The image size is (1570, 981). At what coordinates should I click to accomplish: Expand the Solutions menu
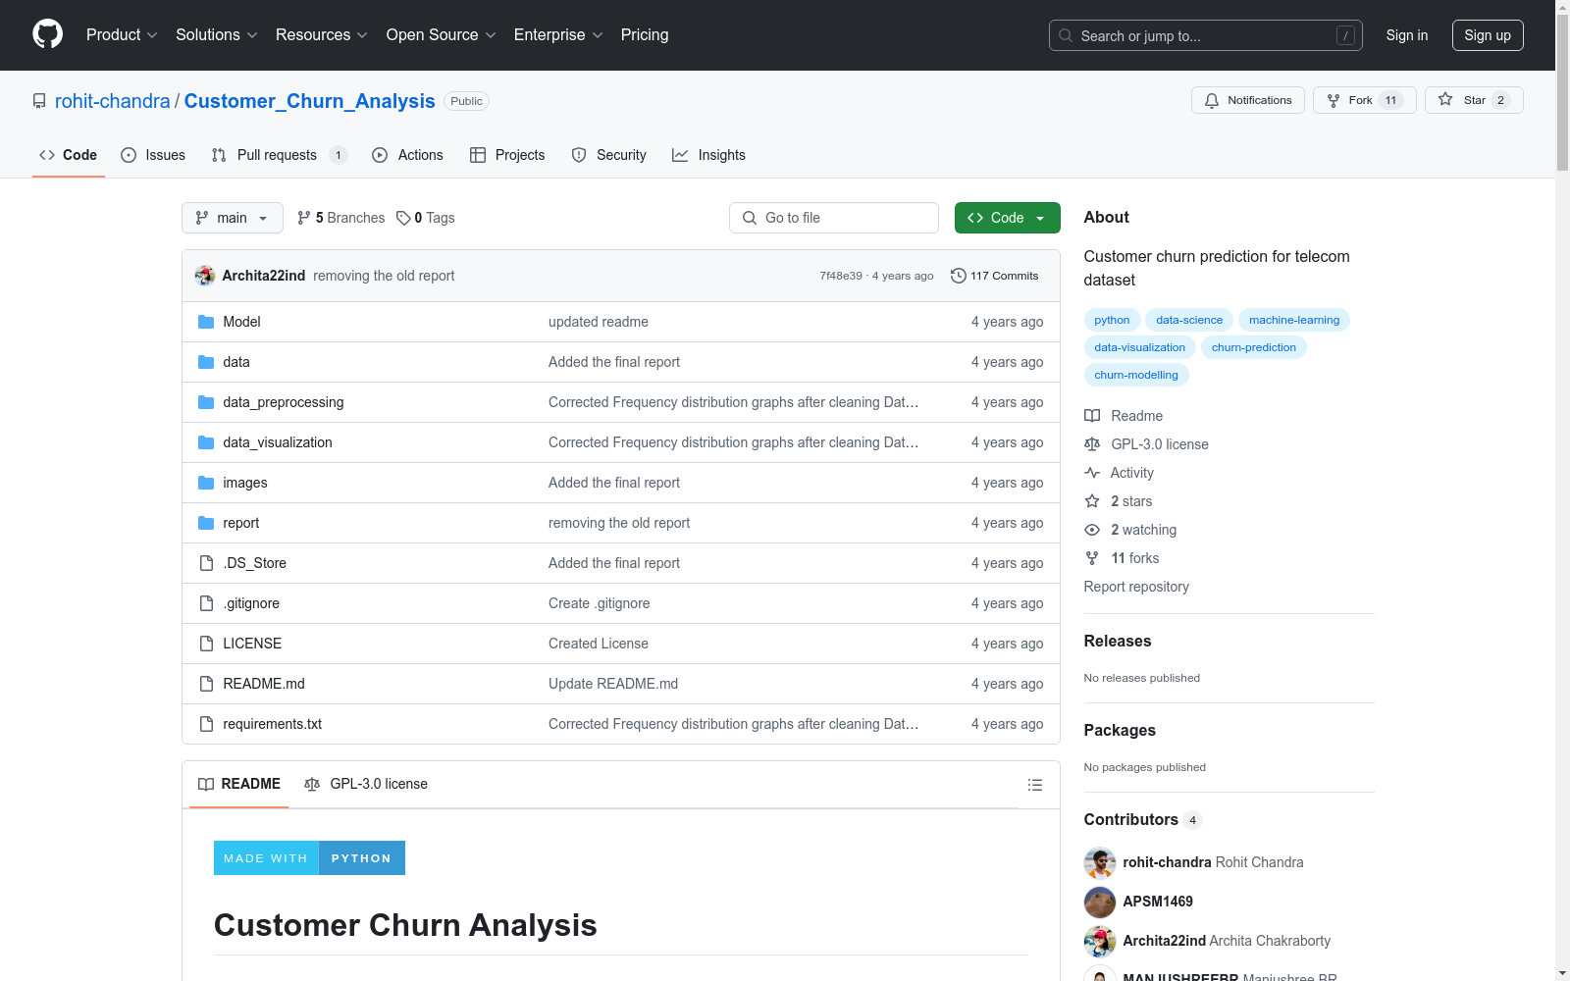(217, 34)
